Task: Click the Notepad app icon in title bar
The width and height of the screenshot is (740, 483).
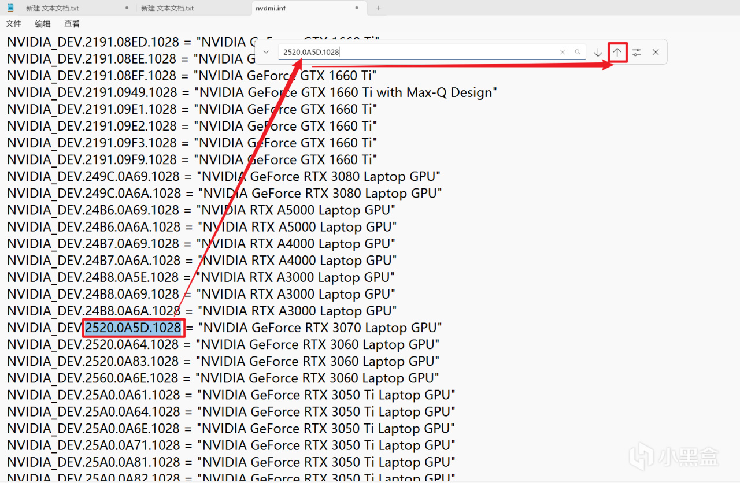Action: 10,8
